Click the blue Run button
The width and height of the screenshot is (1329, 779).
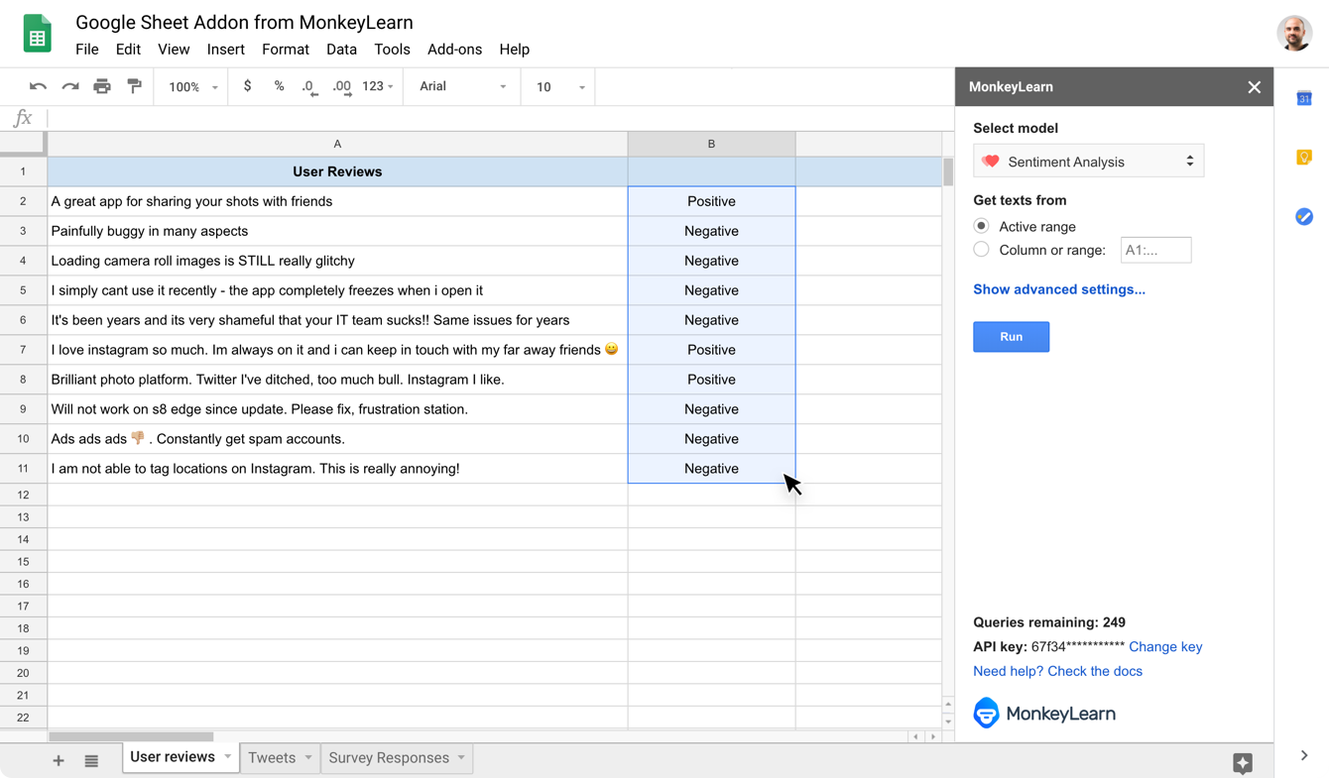1011,337
